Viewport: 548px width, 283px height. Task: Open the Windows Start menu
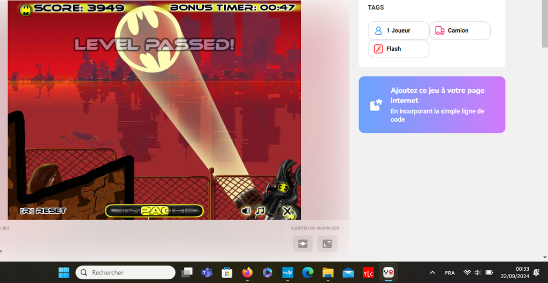coord(64,272)
